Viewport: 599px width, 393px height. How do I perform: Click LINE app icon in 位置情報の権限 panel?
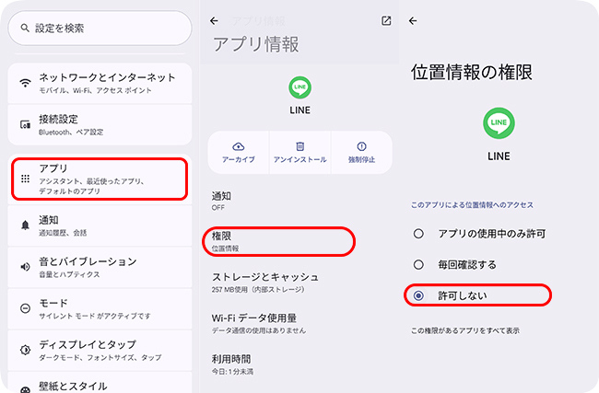(x=499, y=122)
